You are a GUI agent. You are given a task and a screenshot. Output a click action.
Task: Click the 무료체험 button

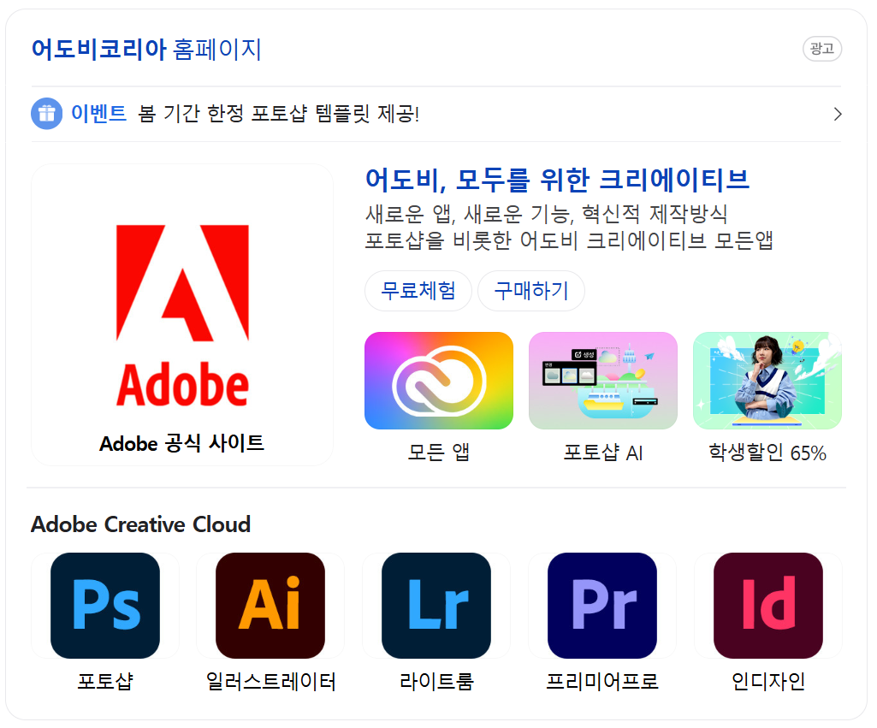point(418,291)
